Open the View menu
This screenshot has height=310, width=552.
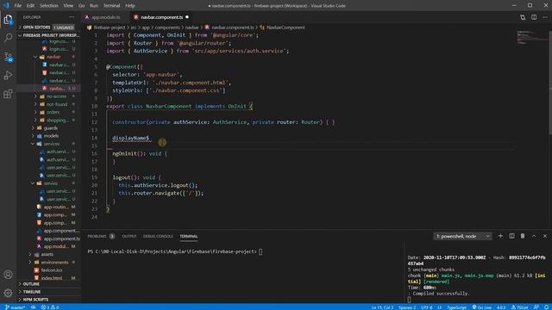point(68,6)
